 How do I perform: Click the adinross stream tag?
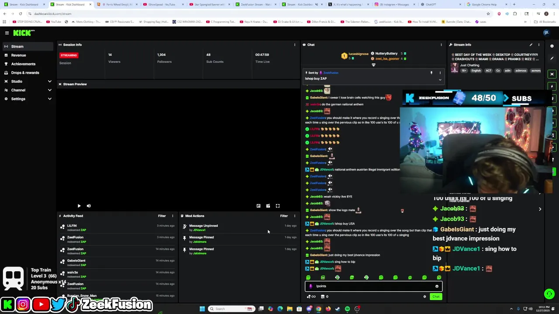tap(521, 71)
